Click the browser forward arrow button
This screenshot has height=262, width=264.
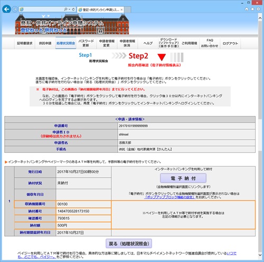pyautogui.click(x=15, y=9)
